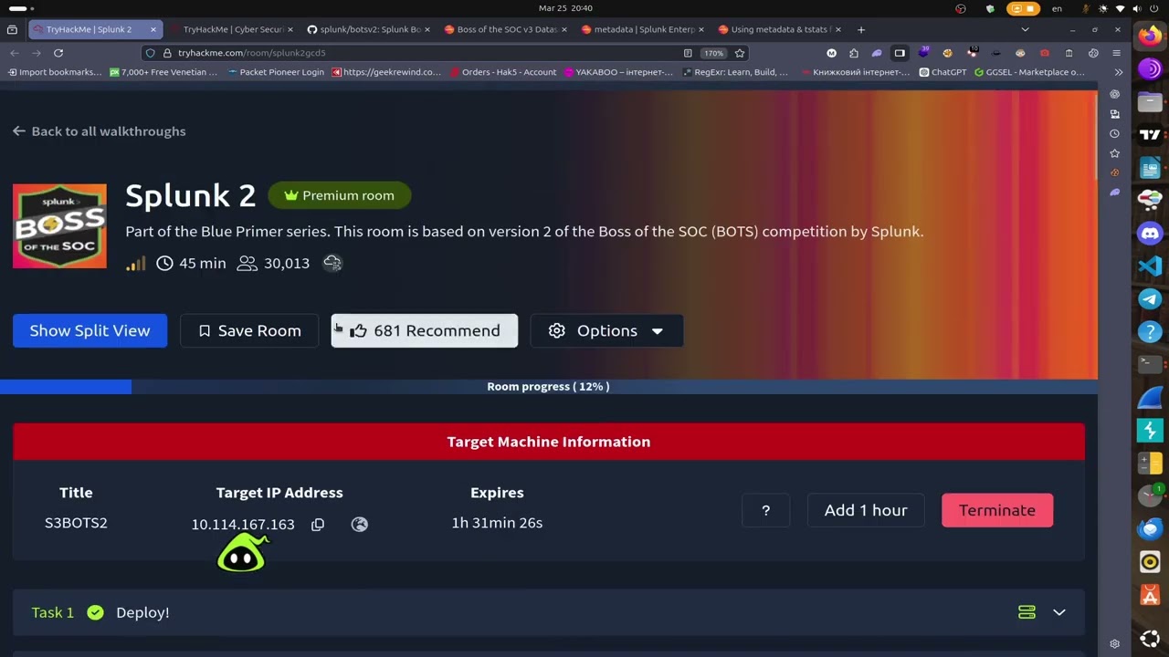1169x657 pixels.
Task: Expand the Options dropdown
Action: [606, 330]
